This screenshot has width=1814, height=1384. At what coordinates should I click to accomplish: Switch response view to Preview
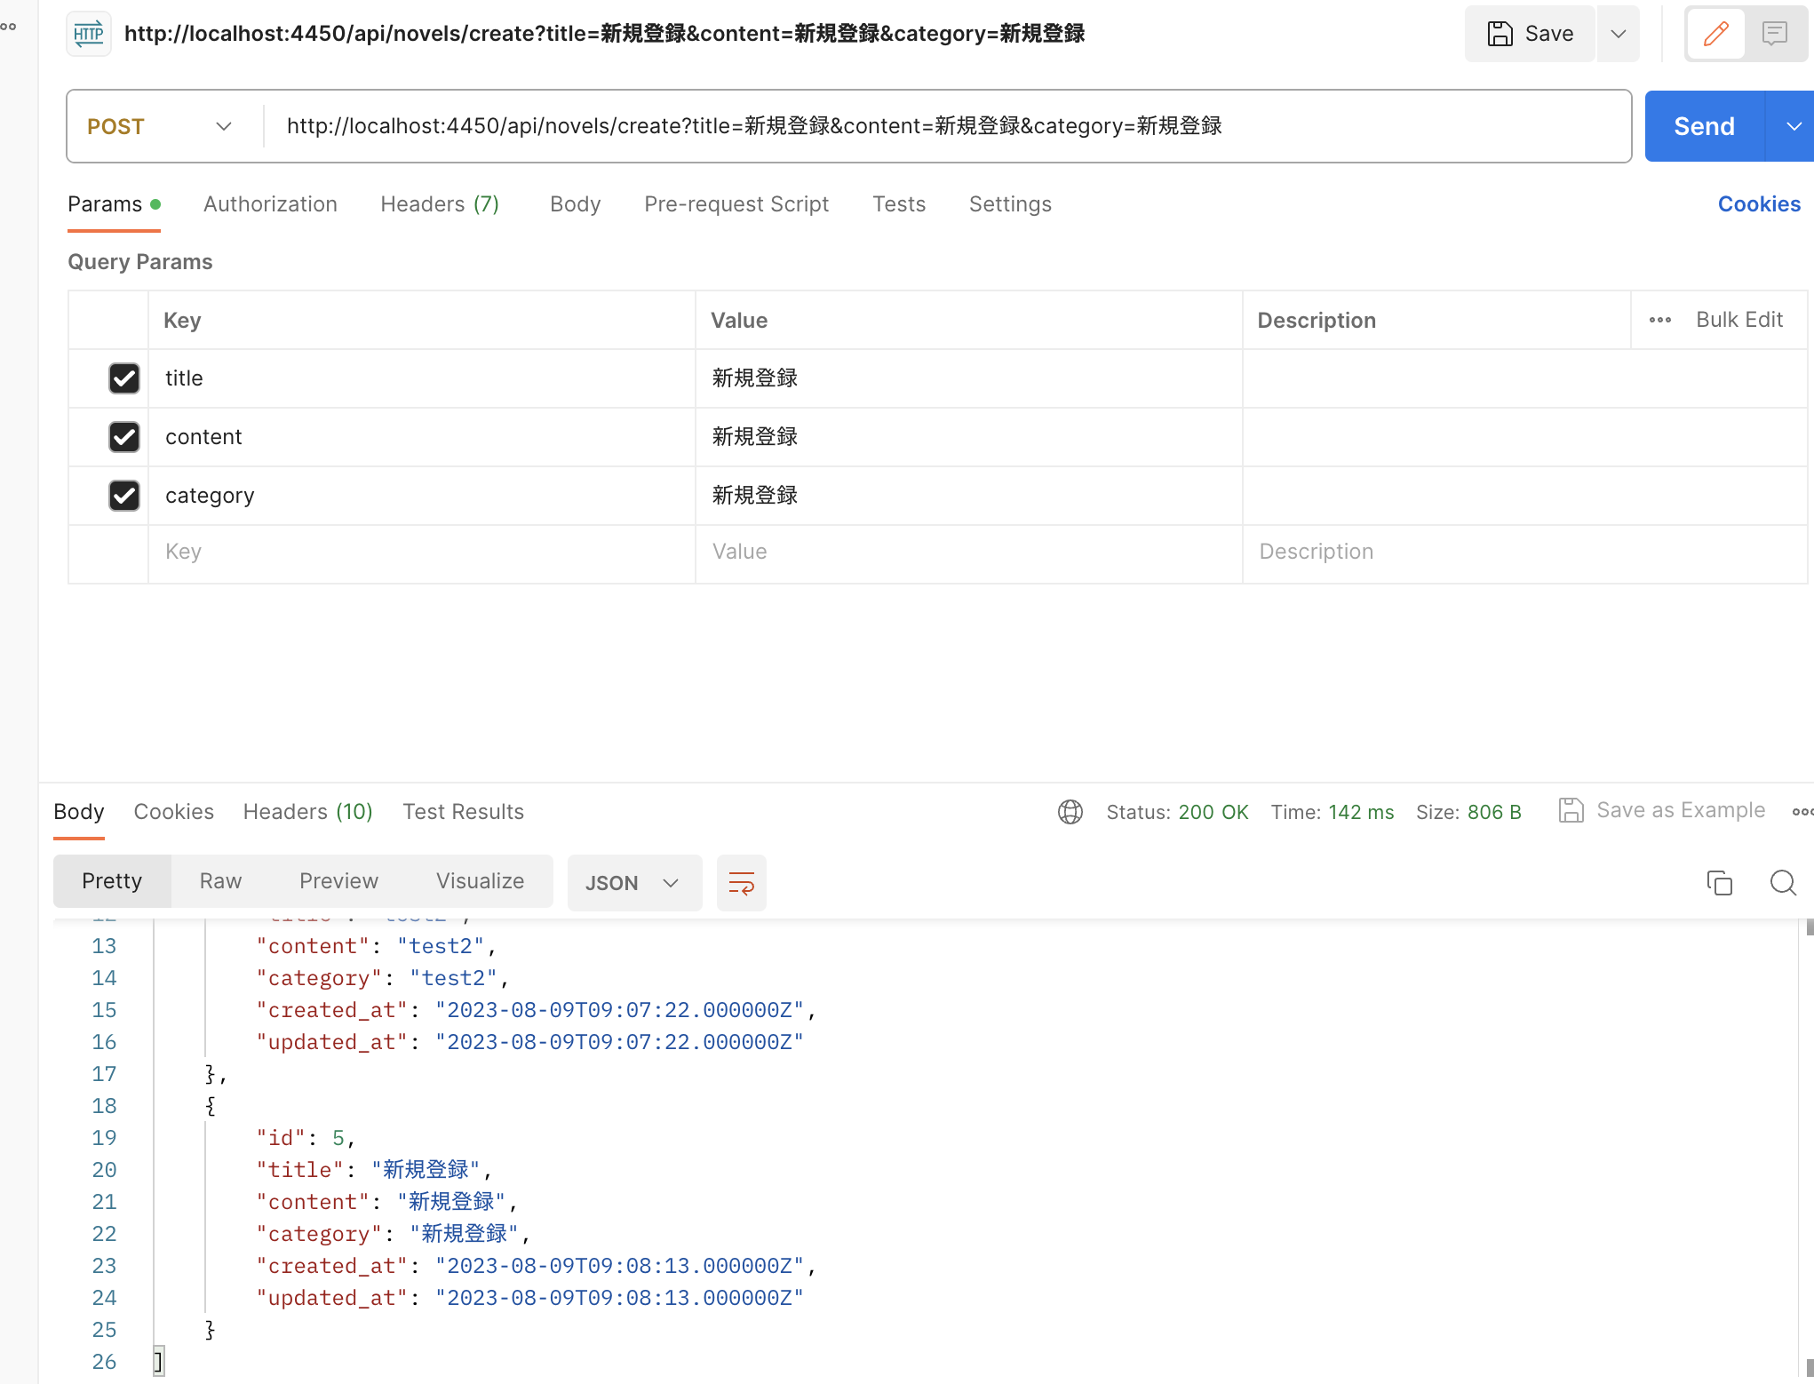tap(338, 881)
